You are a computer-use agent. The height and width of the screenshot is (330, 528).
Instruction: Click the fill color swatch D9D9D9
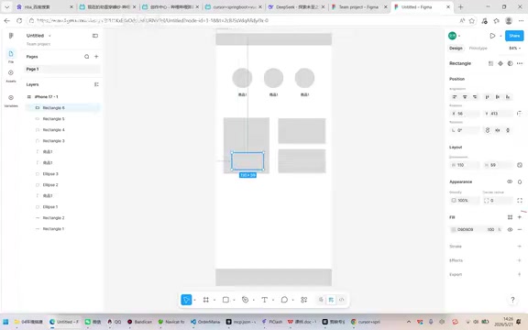[454, 230]
